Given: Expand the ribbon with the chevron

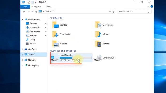Looking at the screenshot, I should [148, 7].
